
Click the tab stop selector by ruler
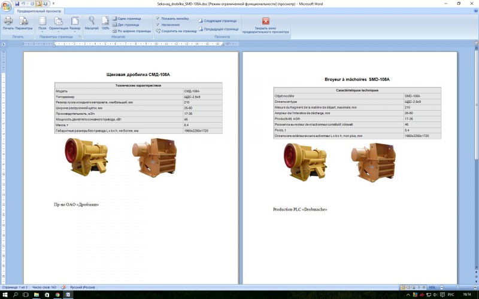click(4, 44)
